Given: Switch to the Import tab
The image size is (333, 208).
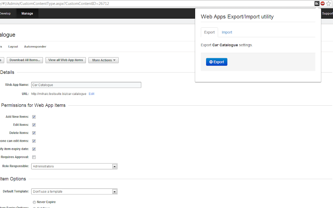Looking at the screenshot, I should pos(227,32).
